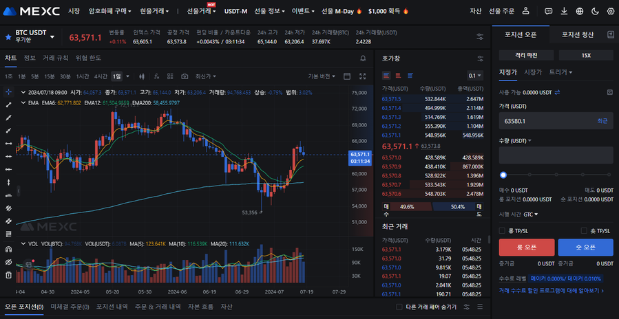
Task: Expand the BTC USDT pair selector
Action: pyautogui.click(x=52, y=36)
